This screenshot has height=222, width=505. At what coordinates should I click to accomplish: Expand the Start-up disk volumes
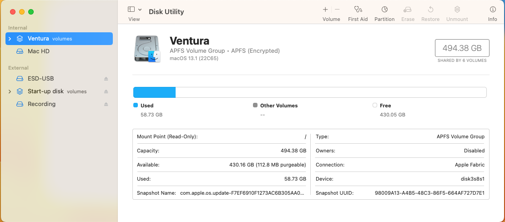pos(10,91)
